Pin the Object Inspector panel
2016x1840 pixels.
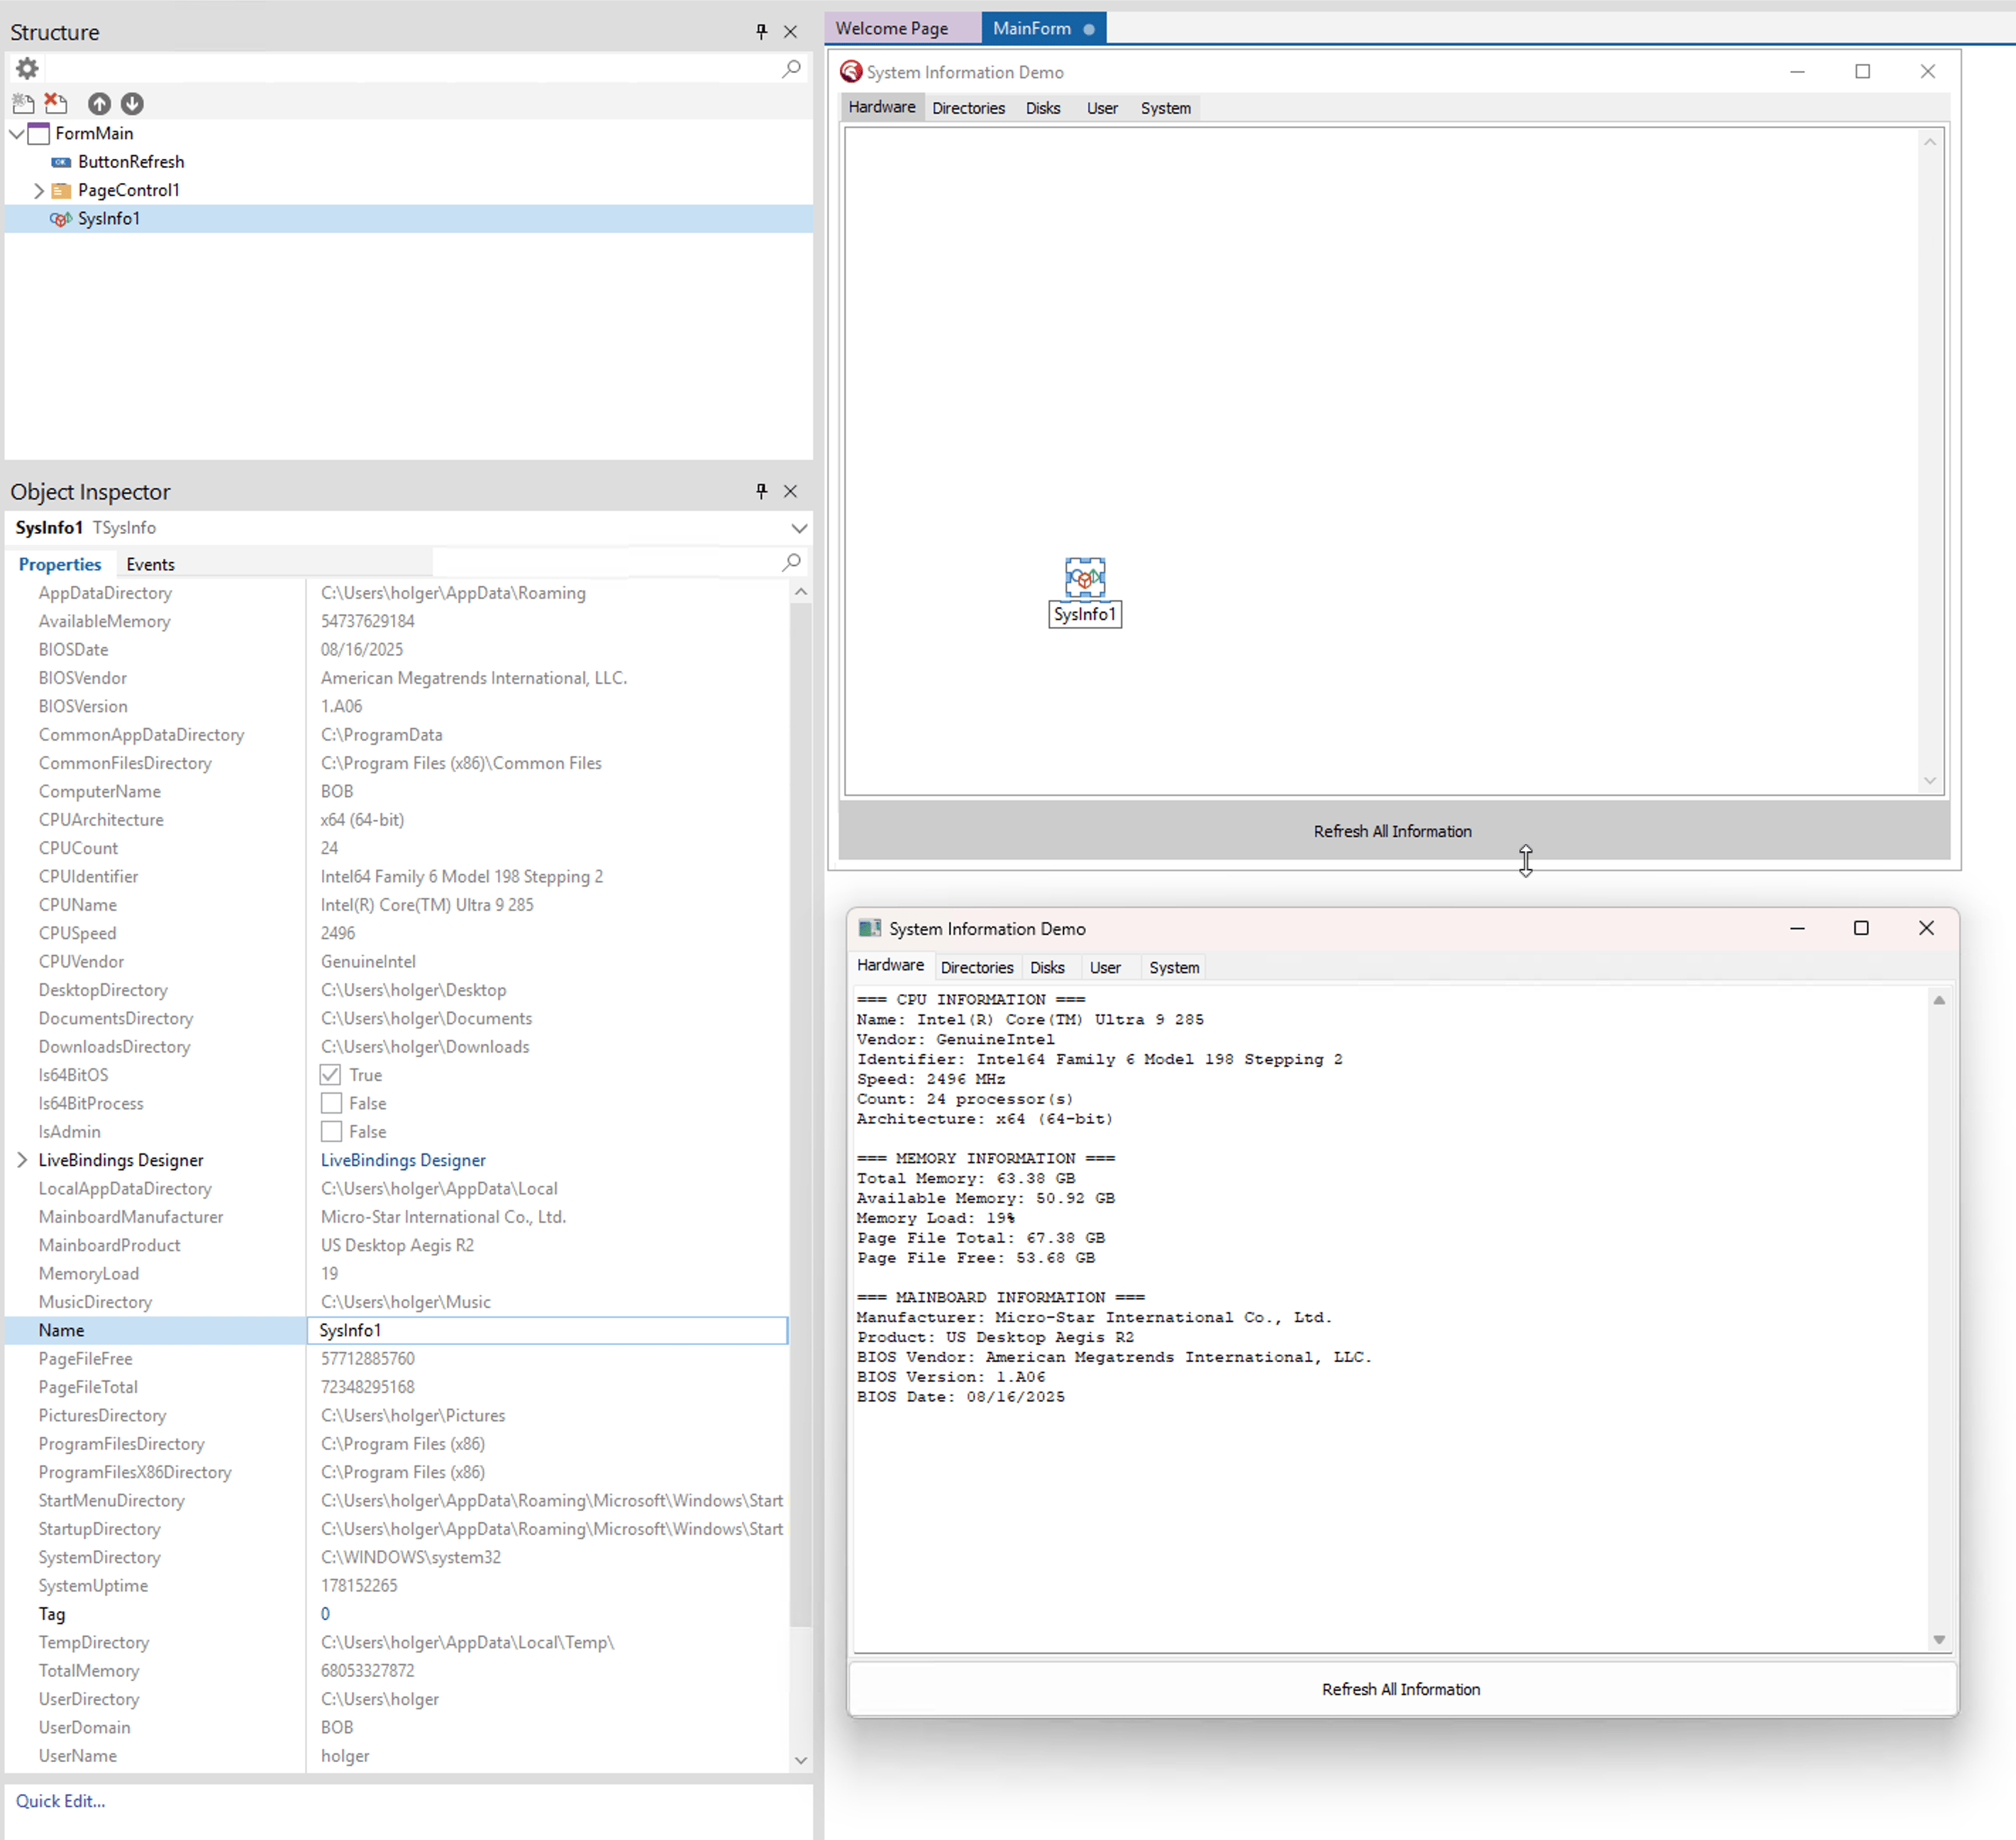point(761,491)
